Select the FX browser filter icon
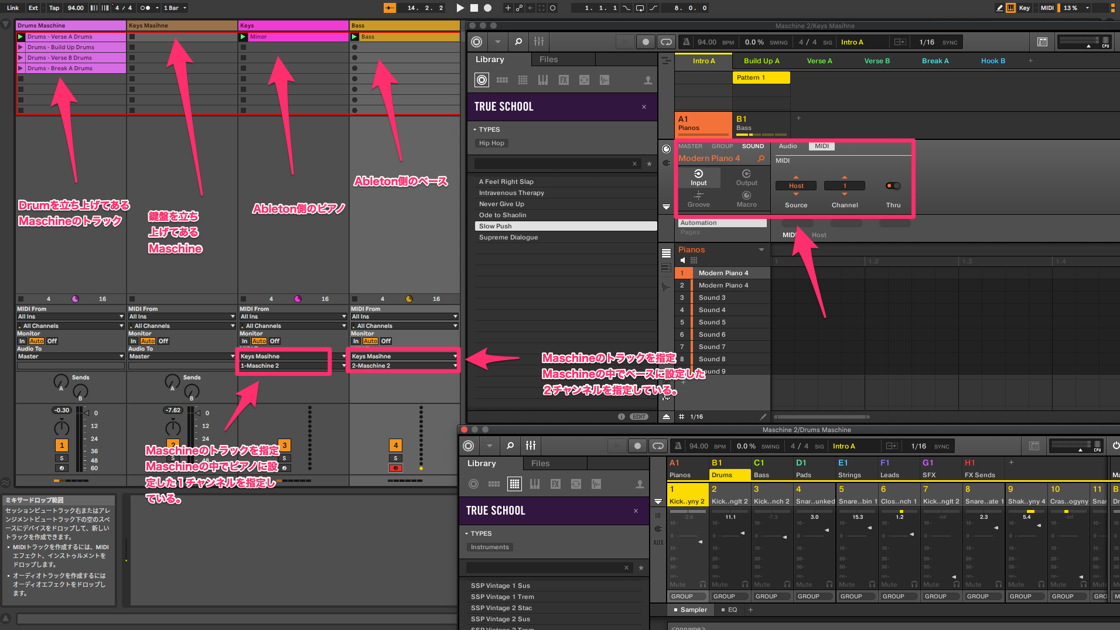Screen dimensions: 1120x630 click(564, 80)
